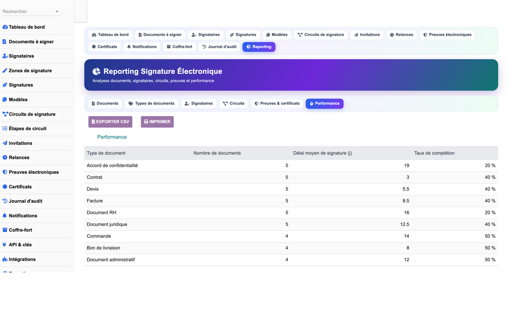Image resolution: width=509 pixels, height=315 pixels.
Task: Open Certificats top tab
Action: coord(104,47)
